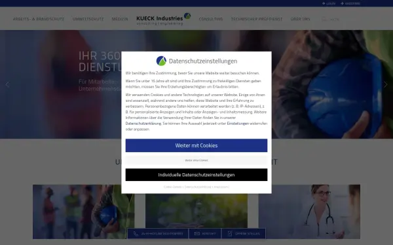Open Offene Stellen in bottom bar
The image size is (393, 245).
244,233
